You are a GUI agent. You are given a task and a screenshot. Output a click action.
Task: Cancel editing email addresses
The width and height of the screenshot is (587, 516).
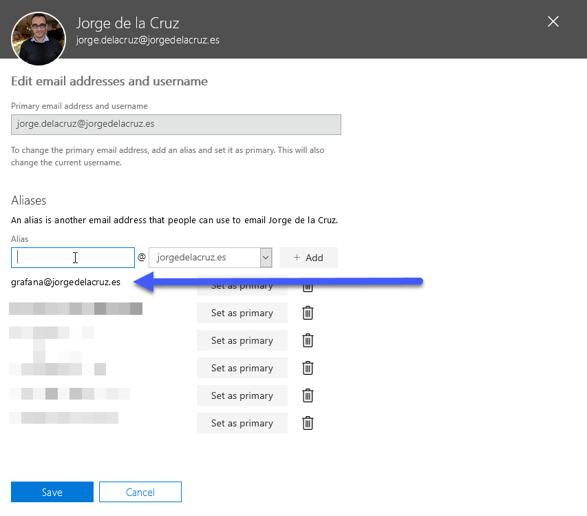pyautogui.click(x=140, y=492)
